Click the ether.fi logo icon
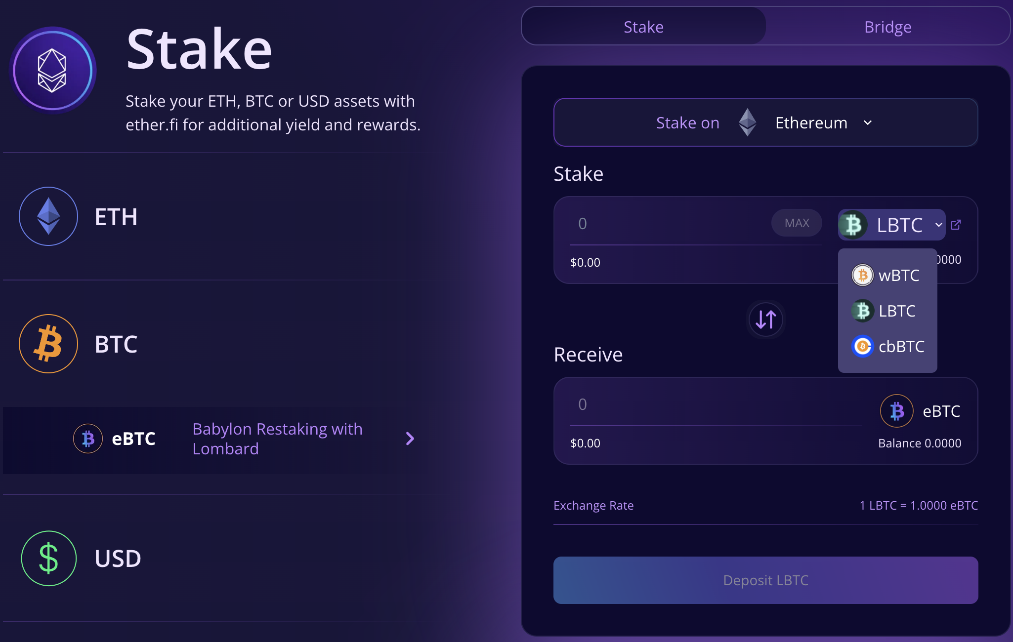Image resolution: width=1013 pixels, height=642 pixels. [x=52, y=71]
